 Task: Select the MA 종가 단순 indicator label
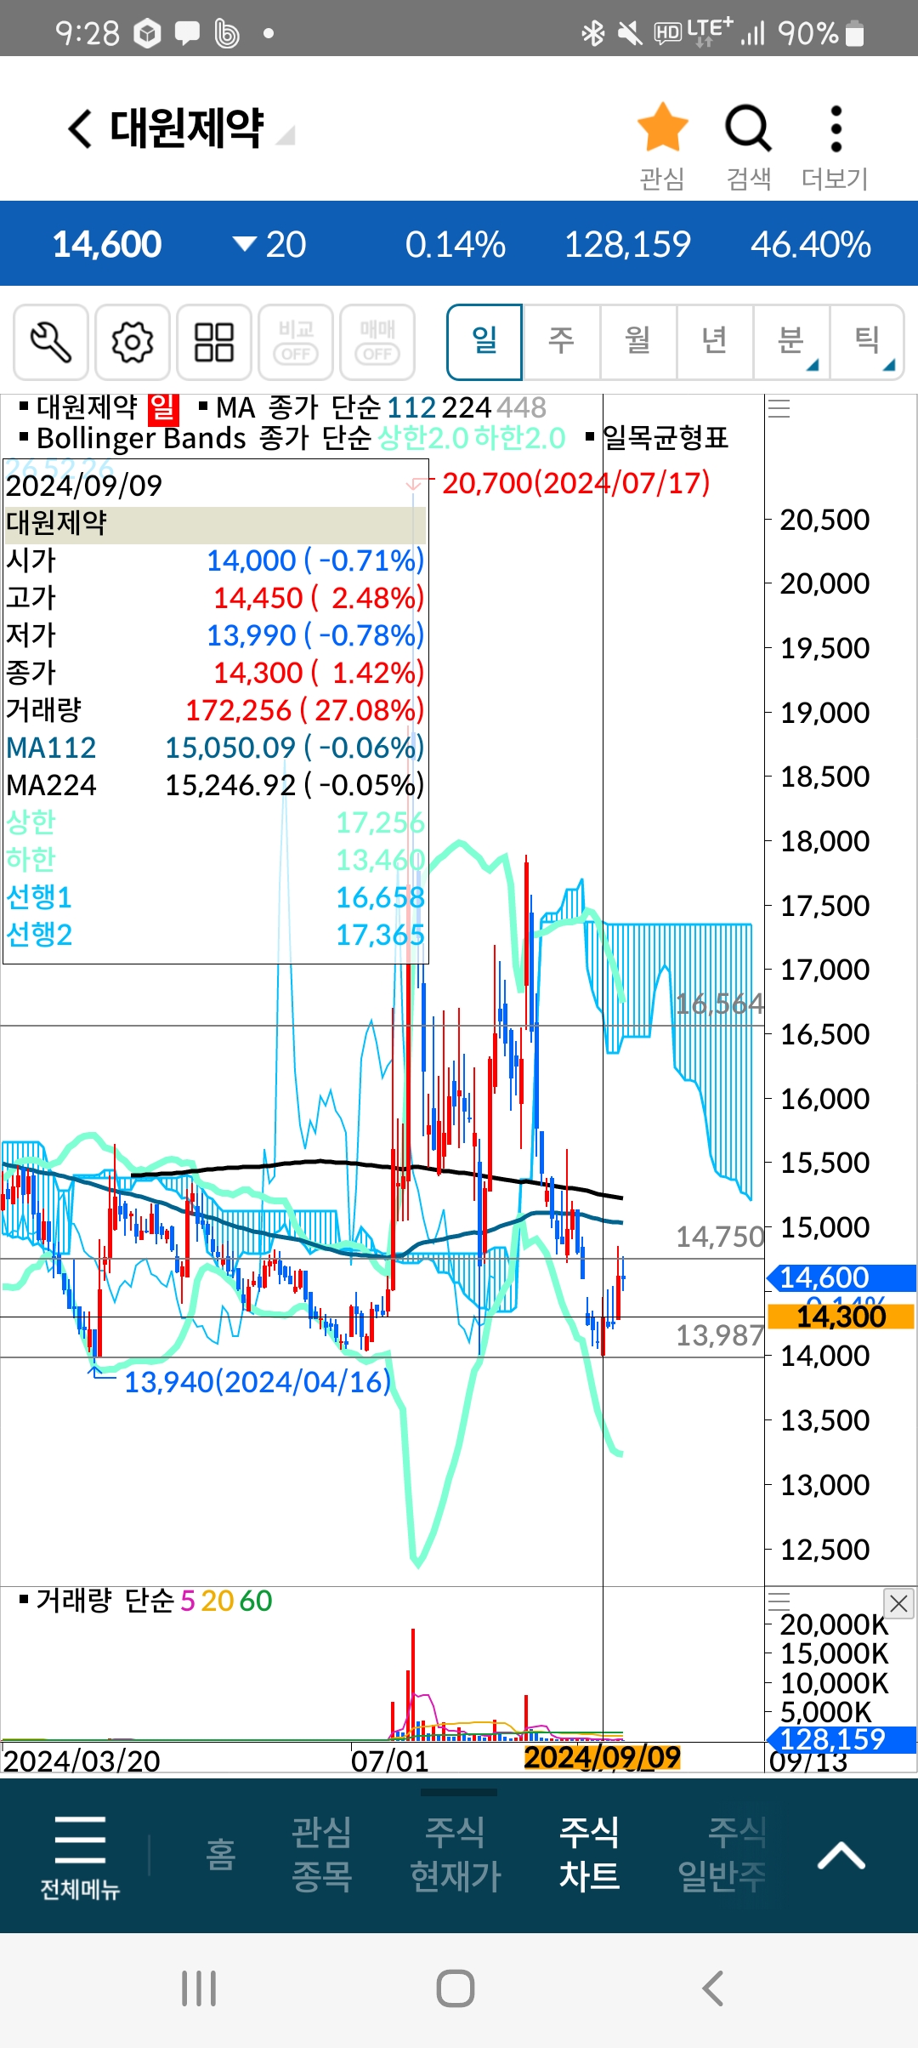[297, 408]
